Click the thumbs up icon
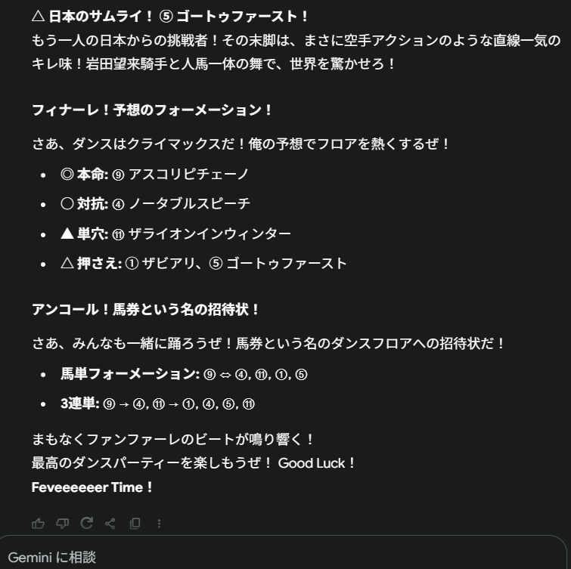The width and height of the screenshot is (571, 569). (38, 523)
